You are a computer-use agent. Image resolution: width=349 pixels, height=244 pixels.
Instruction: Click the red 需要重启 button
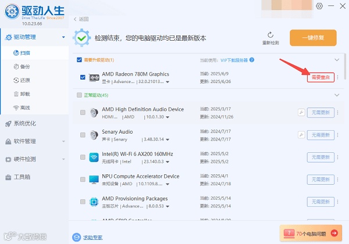pos(320,77)
